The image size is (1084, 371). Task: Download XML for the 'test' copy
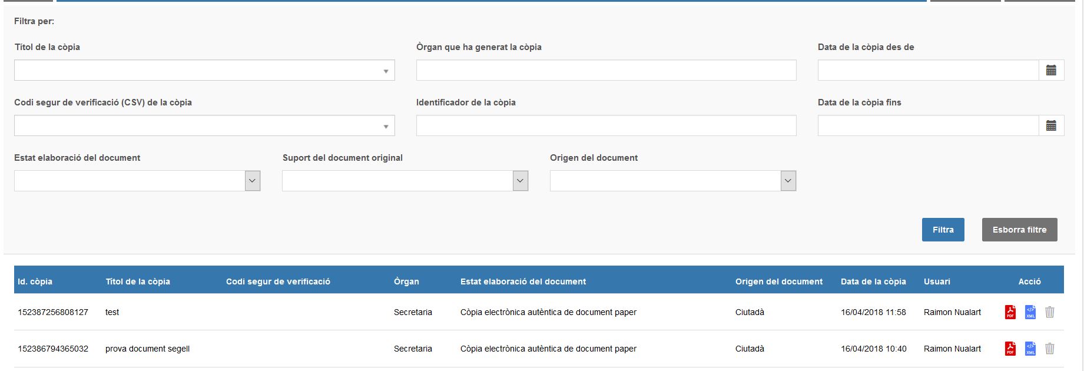click(1030, 312)
